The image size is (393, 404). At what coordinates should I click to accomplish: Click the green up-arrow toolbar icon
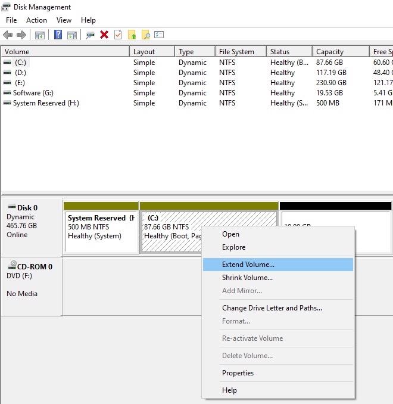[x=132, y=35]
